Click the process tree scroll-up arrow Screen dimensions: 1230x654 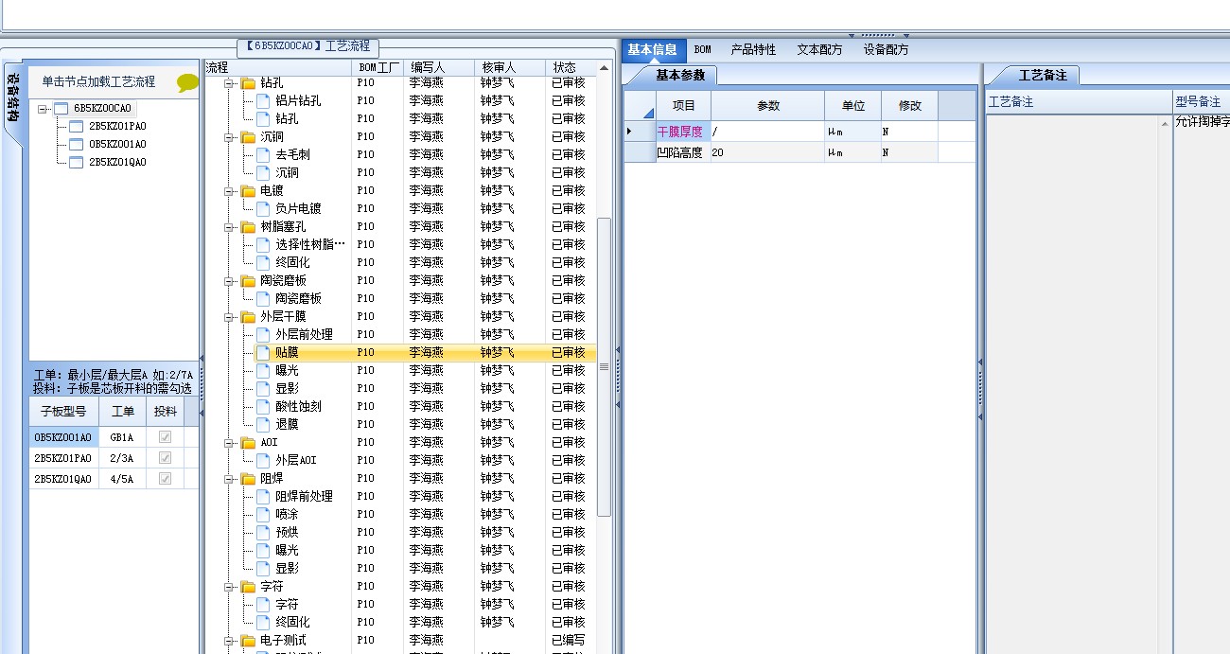click(605, 68)
